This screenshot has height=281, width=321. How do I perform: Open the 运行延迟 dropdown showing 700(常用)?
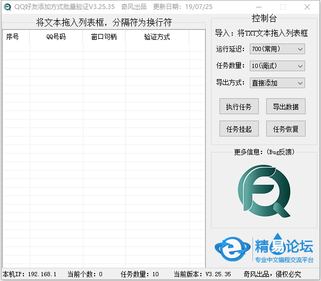click(x=277, y=49)
